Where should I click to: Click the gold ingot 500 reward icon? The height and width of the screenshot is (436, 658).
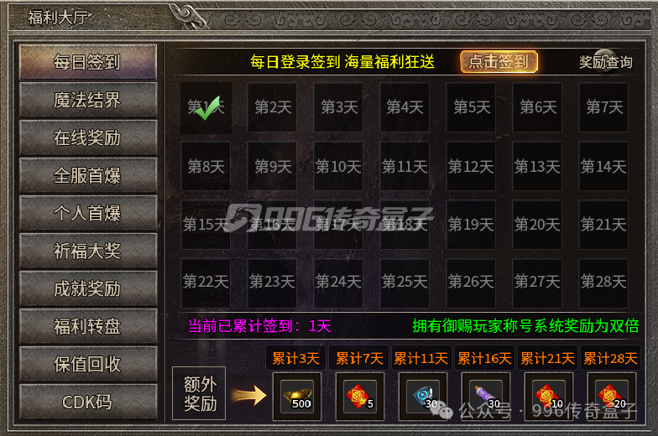(297, 397)
